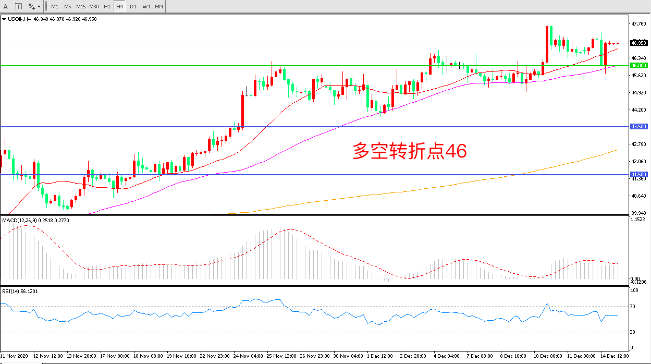Image resolution: width=651 pixels, height=364 pixels.
Task: Select the Text tool (A icon)
Action: click(6, 6)
